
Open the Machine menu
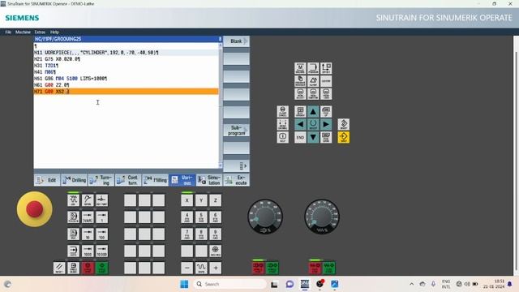click(23, 32)
